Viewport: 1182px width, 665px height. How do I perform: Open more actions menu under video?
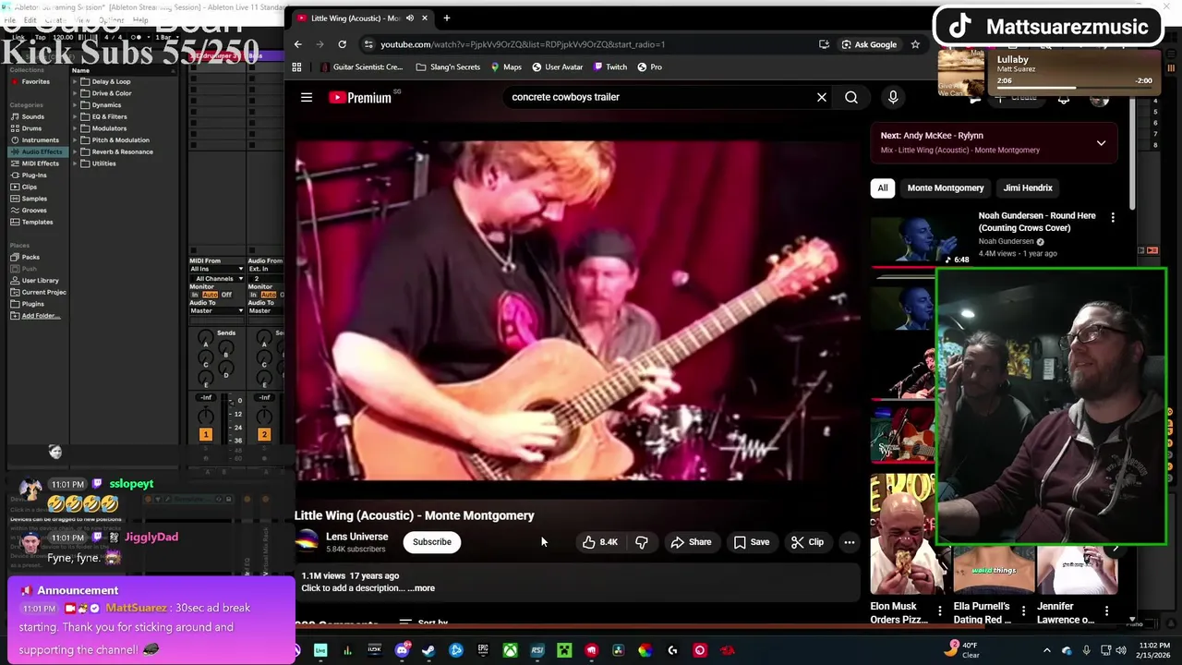(x=850, y=542)
